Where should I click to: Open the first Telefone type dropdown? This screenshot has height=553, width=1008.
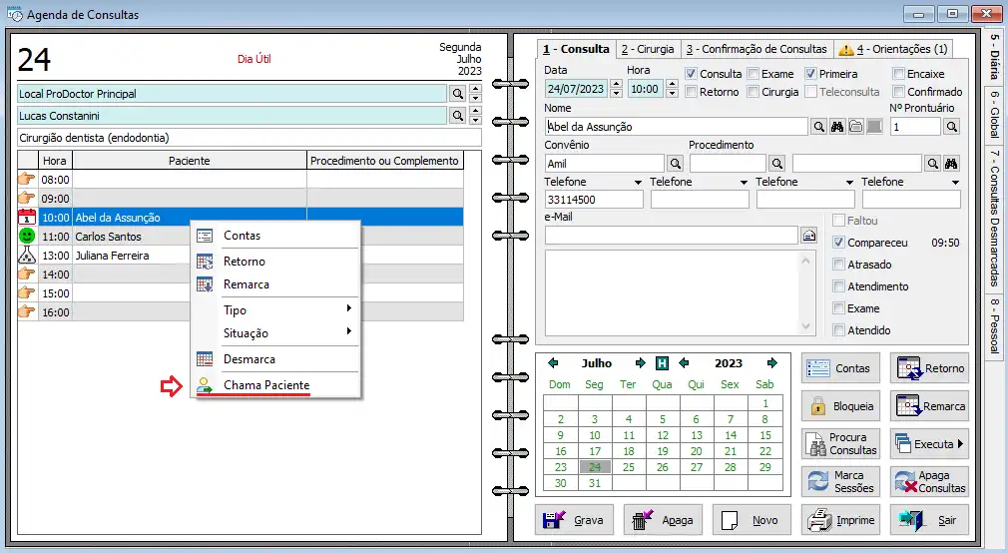click(x=638, y=183)
